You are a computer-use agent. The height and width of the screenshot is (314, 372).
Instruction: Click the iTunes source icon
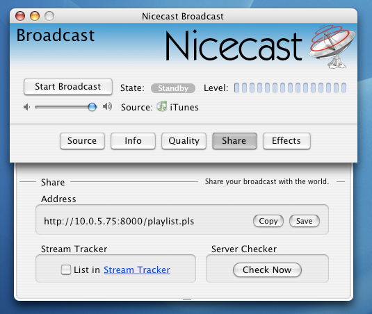(x=162, y=106)
